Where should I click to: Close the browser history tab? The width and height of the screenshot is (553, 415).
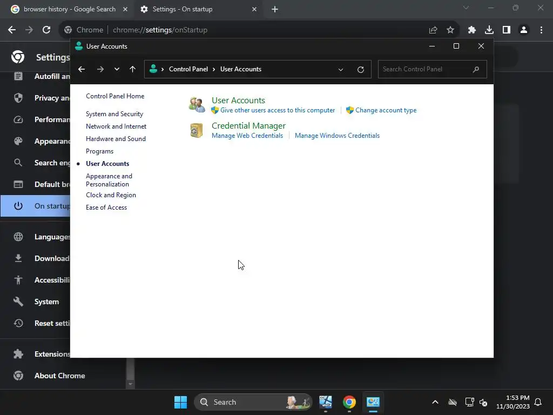[x=125, y=9]
